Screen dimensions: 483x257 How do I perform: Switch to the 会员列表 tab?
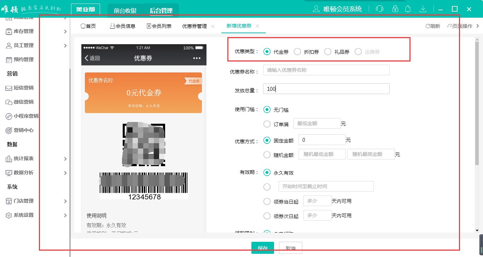[x=159, y=26]
